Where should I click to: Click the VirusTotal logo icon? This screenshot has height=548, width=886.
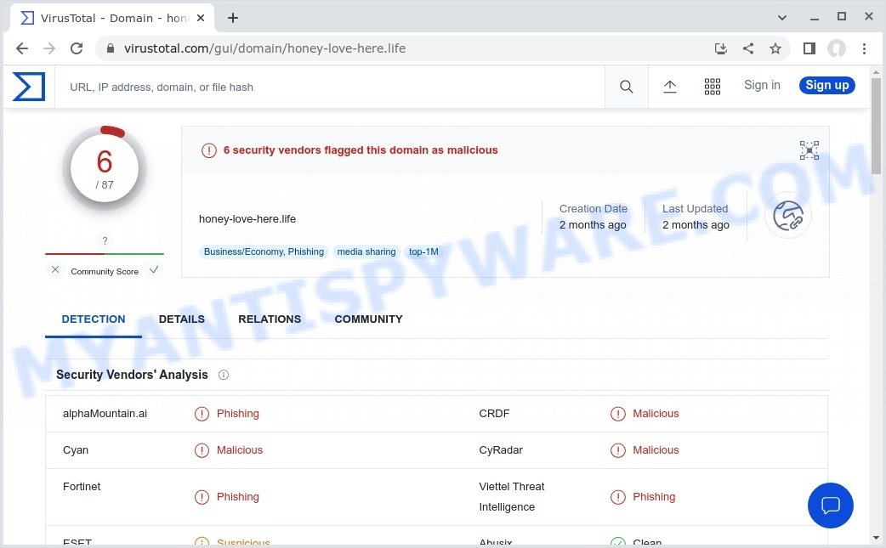click(x=28, y=87)
